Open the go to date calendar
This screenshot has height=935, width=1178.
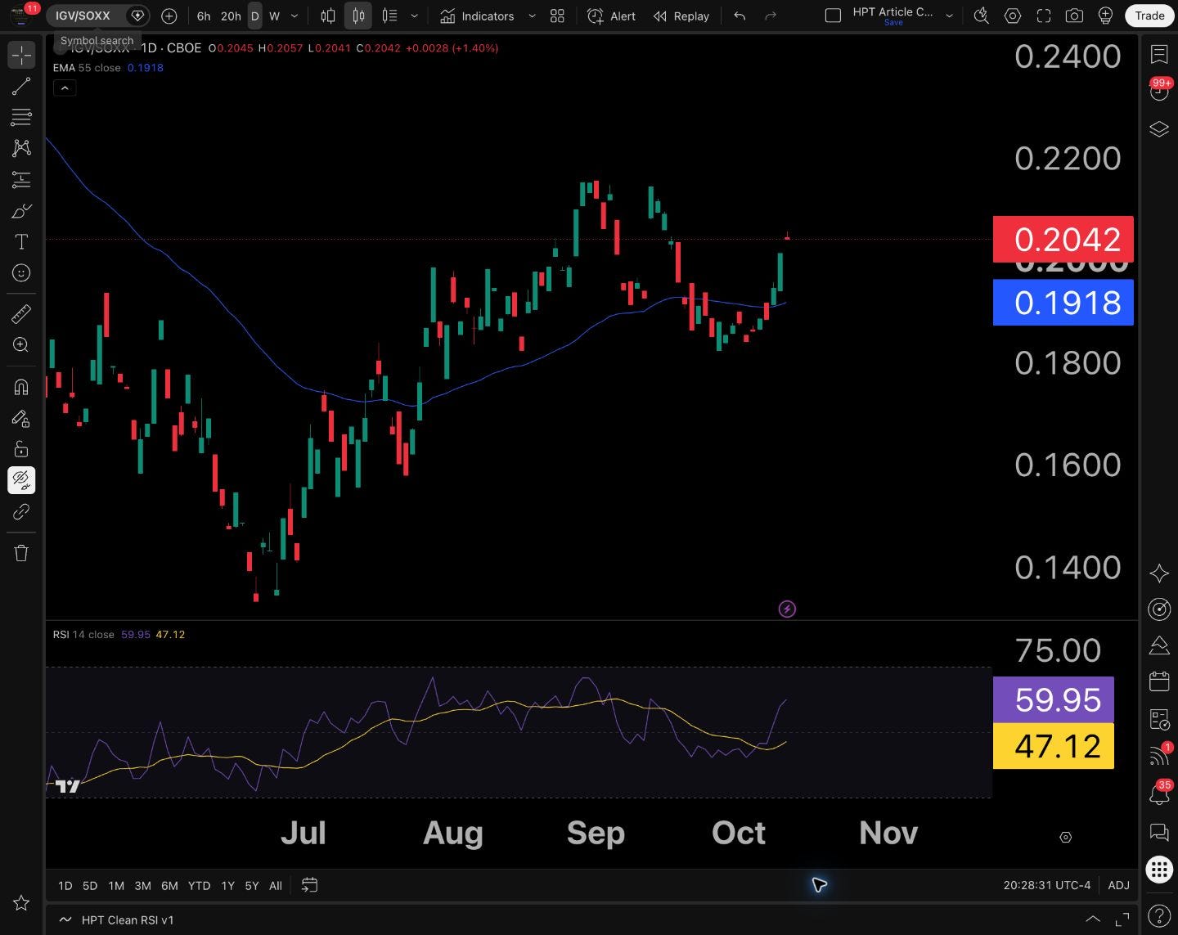(309, 885)
